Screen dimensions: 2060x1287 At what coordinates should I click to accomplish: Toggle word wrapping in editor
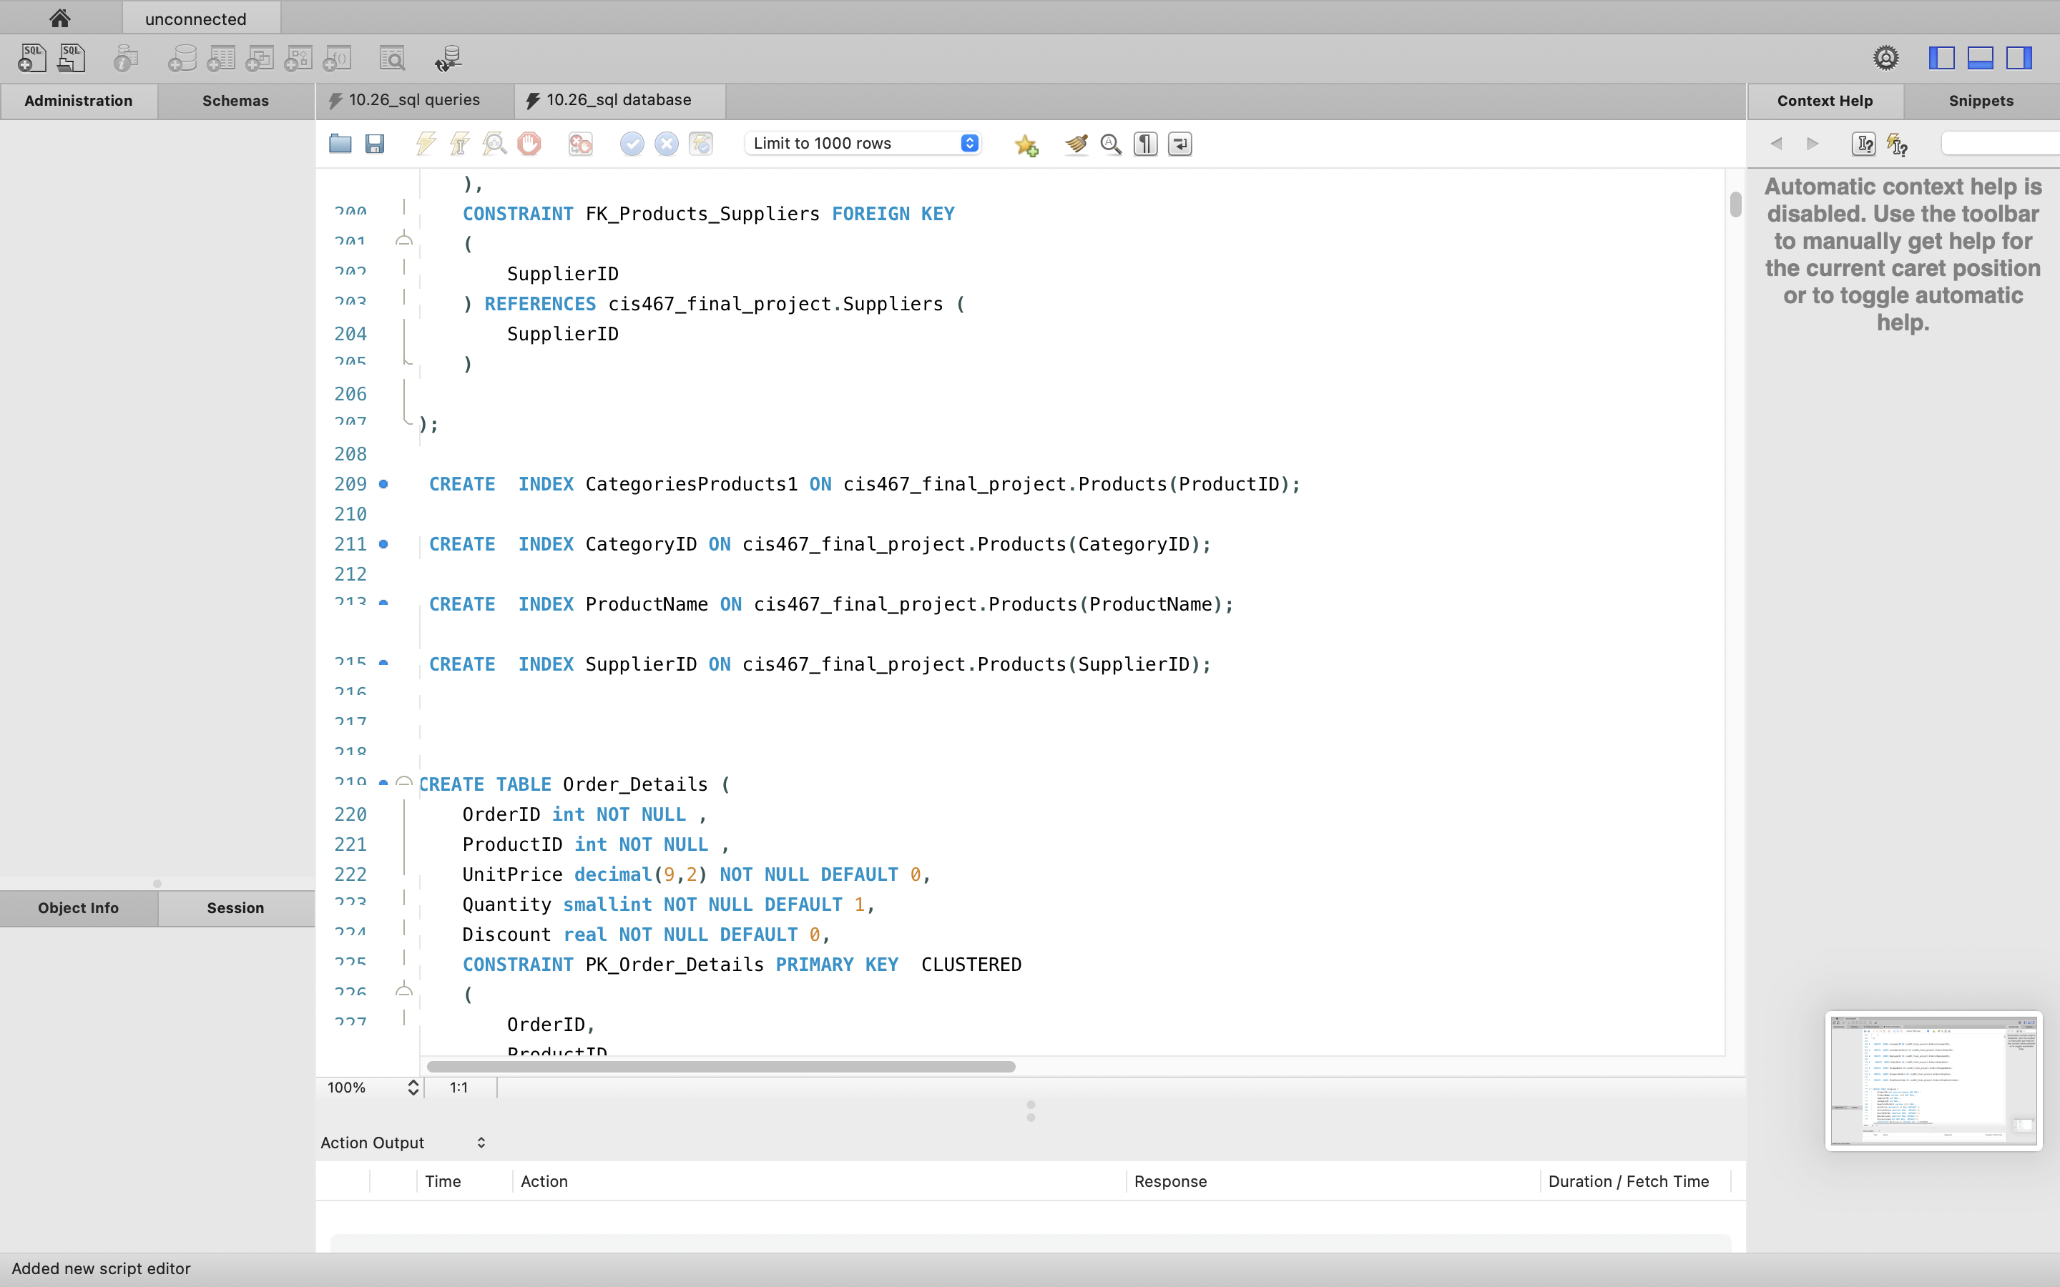(1179, 144)
